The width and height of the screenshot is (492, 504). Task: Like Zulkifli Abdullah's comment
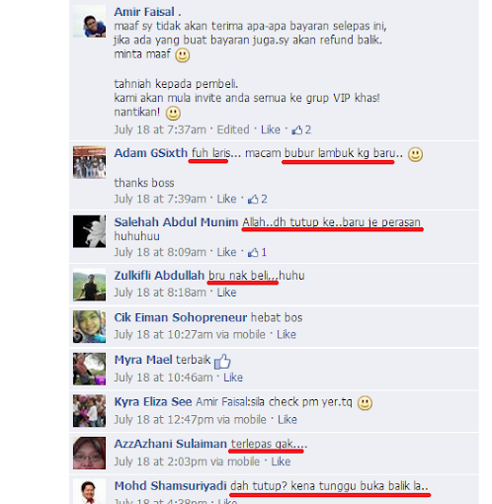[226, 293]
